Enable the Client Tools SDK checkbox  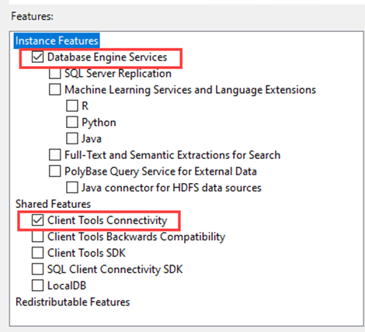coord(37,253)
